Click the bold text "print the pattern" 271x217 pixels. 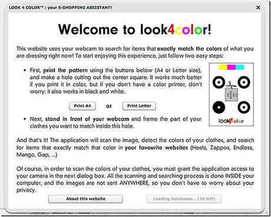65,70
